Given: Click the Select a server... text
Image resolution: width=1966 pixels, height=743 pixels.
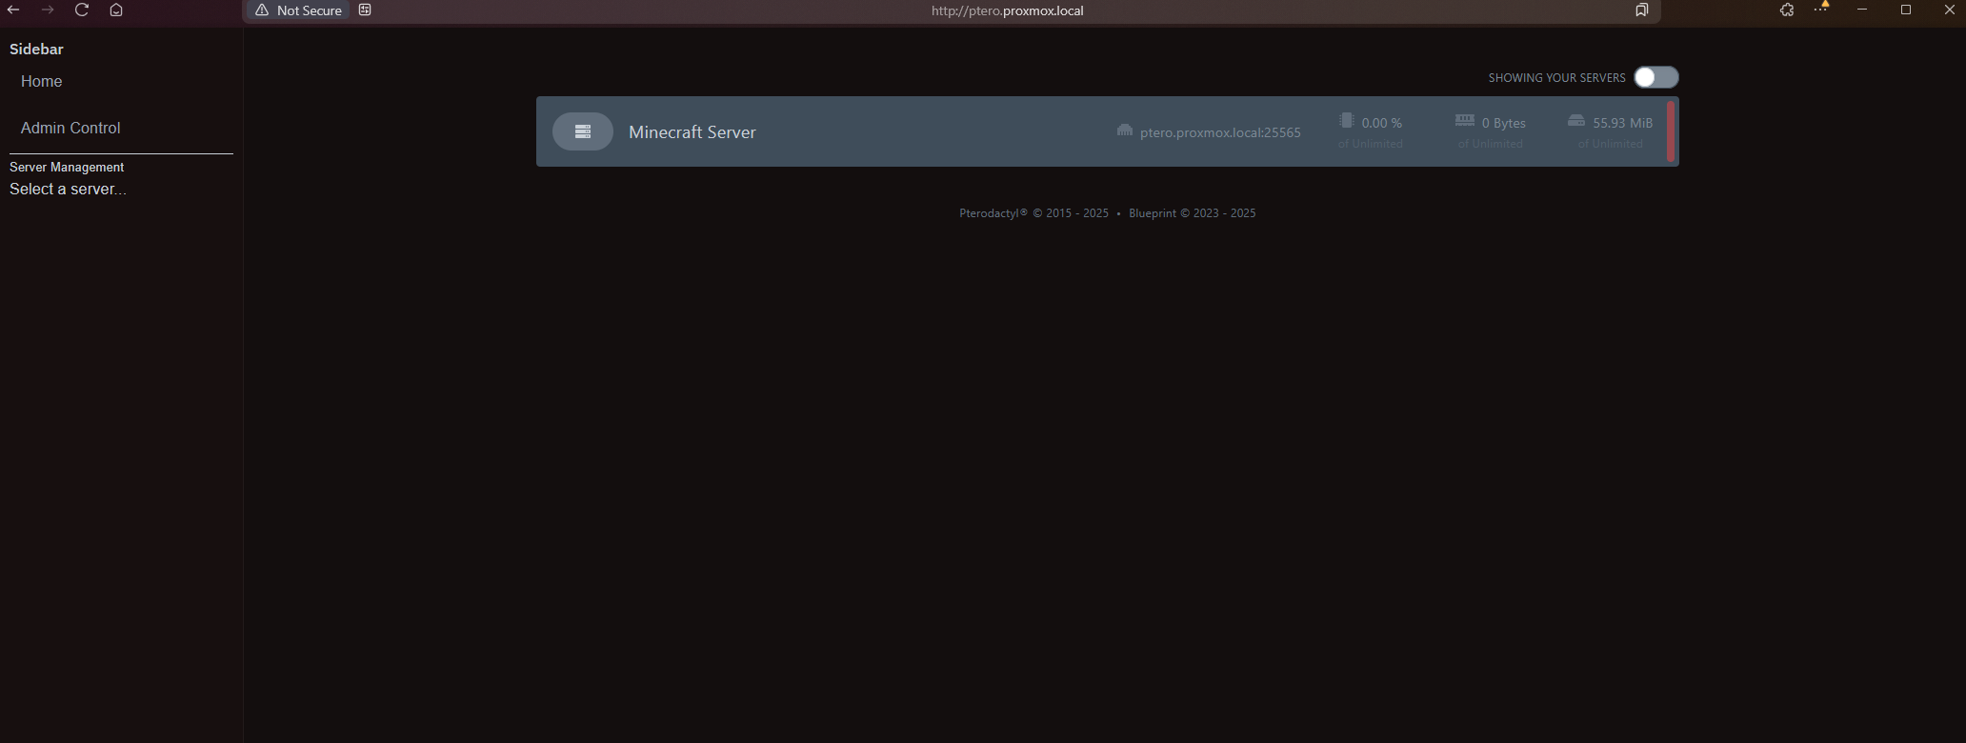Looking at the screenshot, I should coord(68,189).
